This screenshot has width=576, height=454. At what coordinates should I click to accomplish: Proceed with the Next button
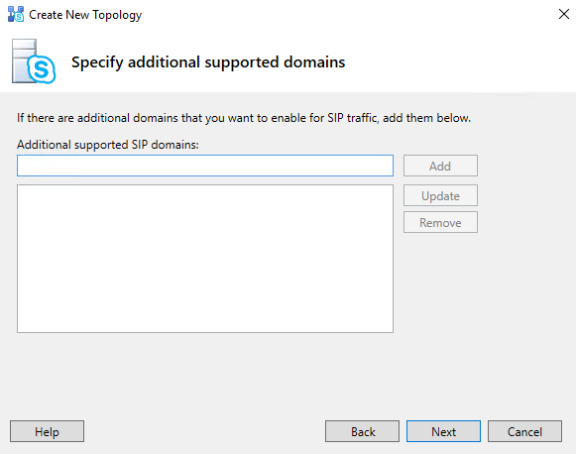click(x=443, y=431)
